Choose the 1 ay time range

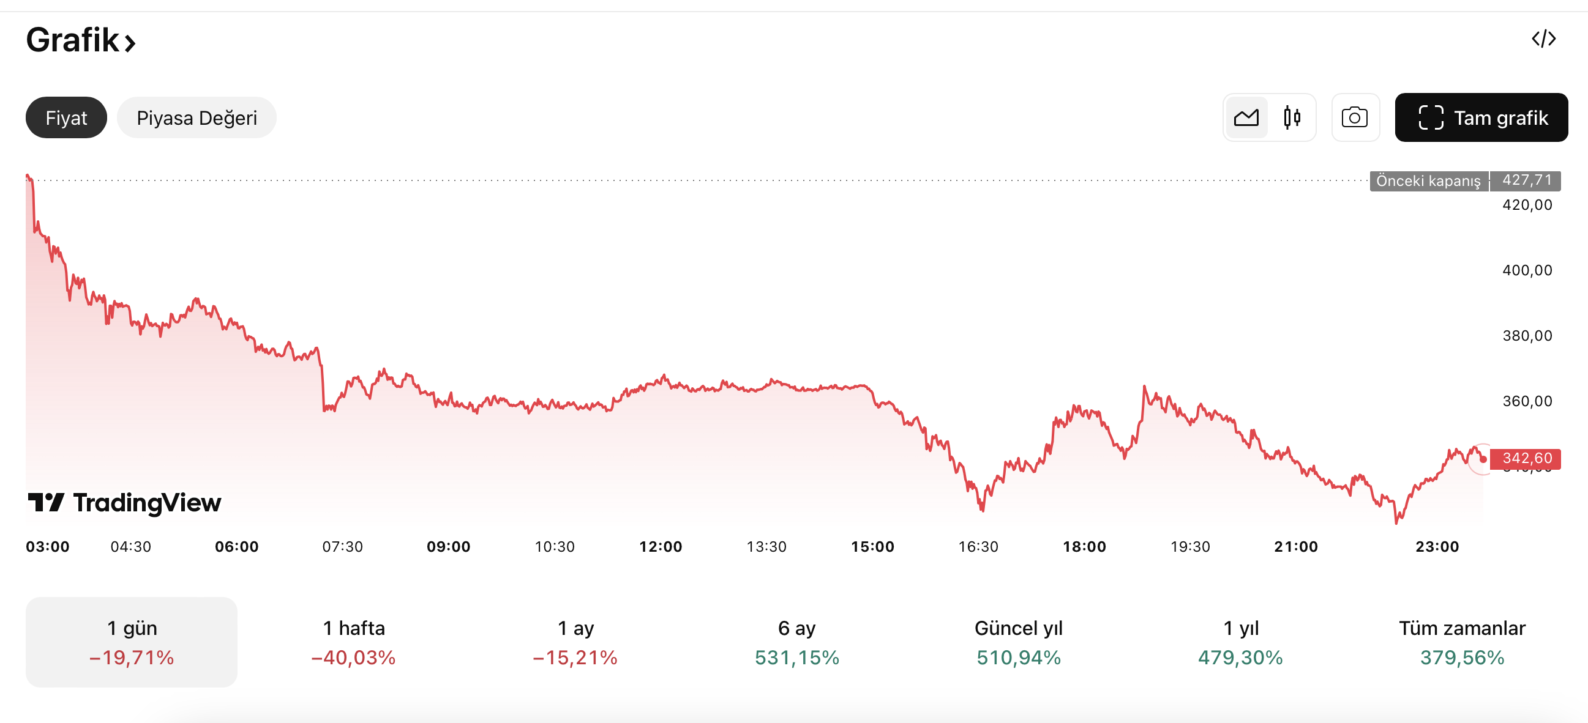click(x=575, y=642)
